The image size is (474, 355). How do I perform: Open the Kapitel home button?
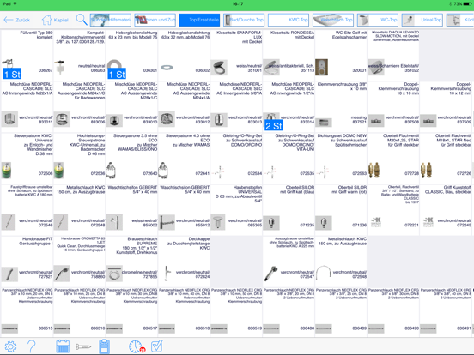click(x=55, y=20)
